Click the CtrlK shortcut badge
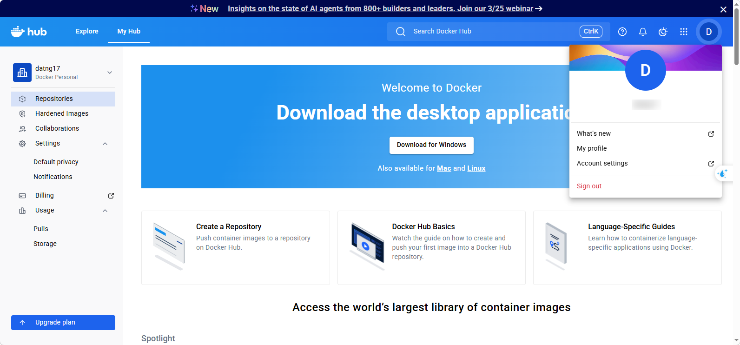The image size is (740, 345). click(591, 32)
